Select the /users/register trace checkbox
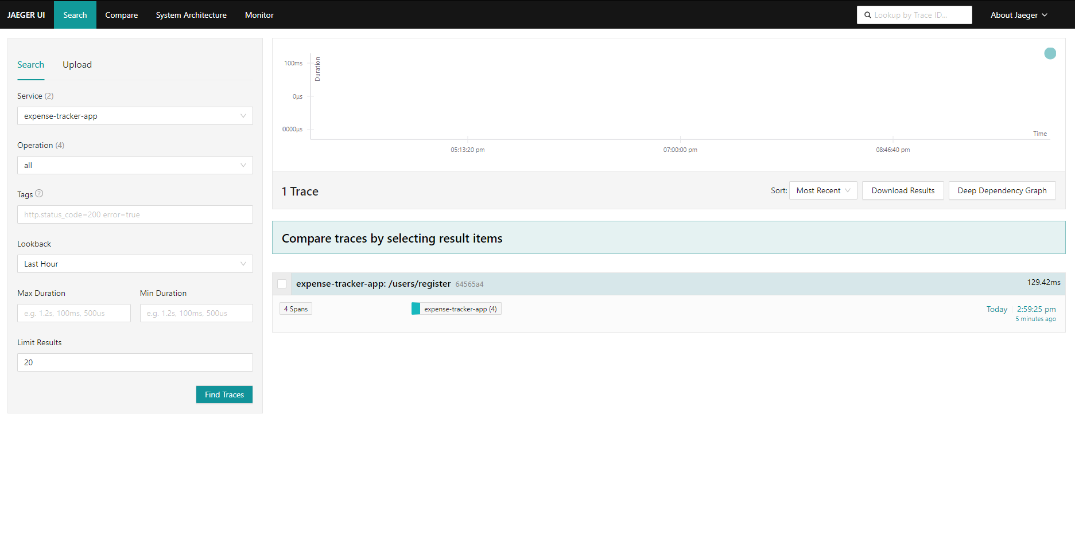1075x535 pixels. [282, 284]
